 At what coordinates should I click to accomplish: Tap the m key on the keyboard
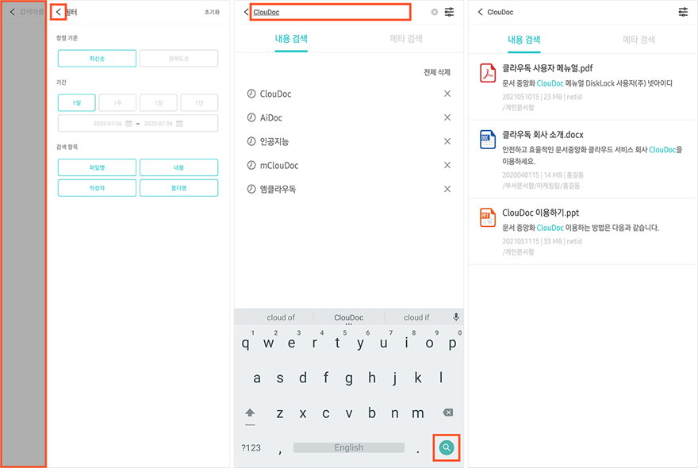coord(418,413)
